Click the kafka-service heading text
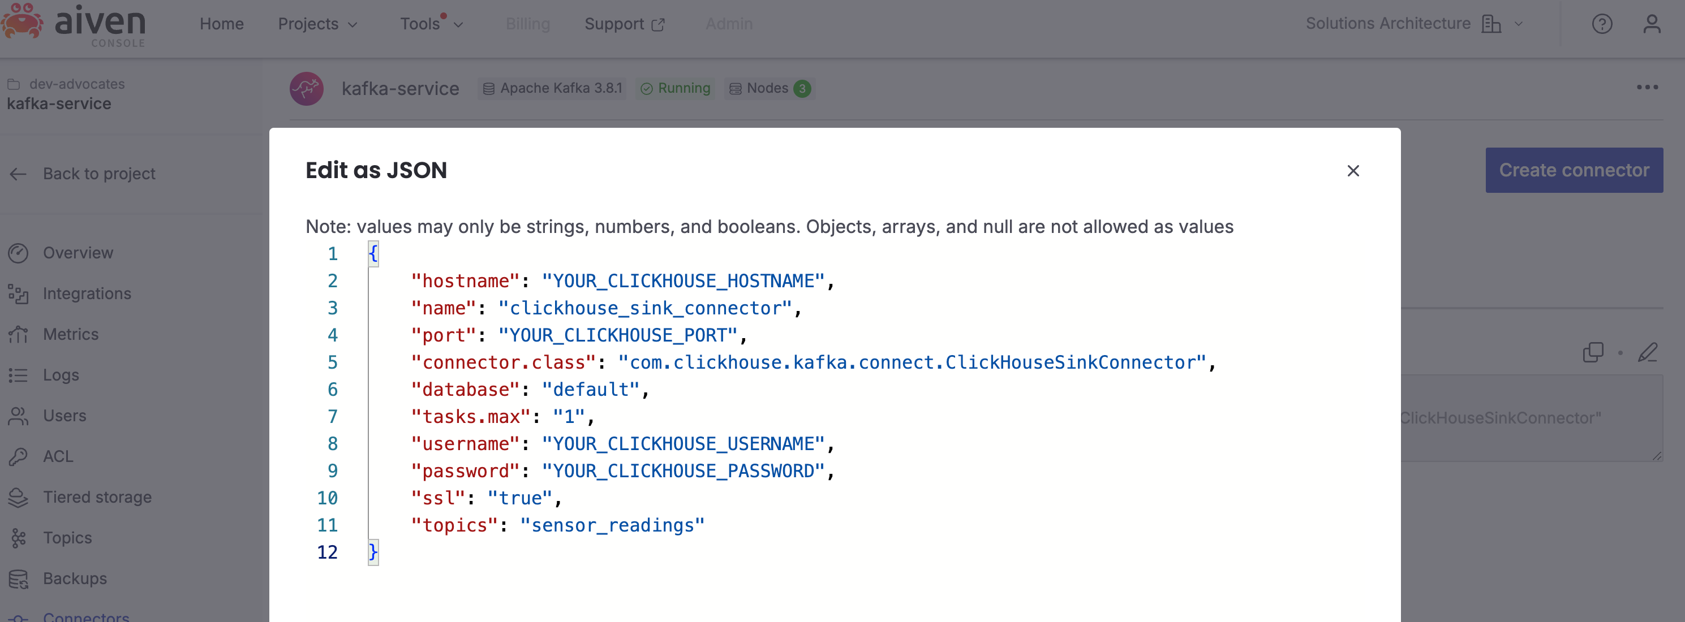Screen dimensions: 1685x622 (x=401, y=88)
